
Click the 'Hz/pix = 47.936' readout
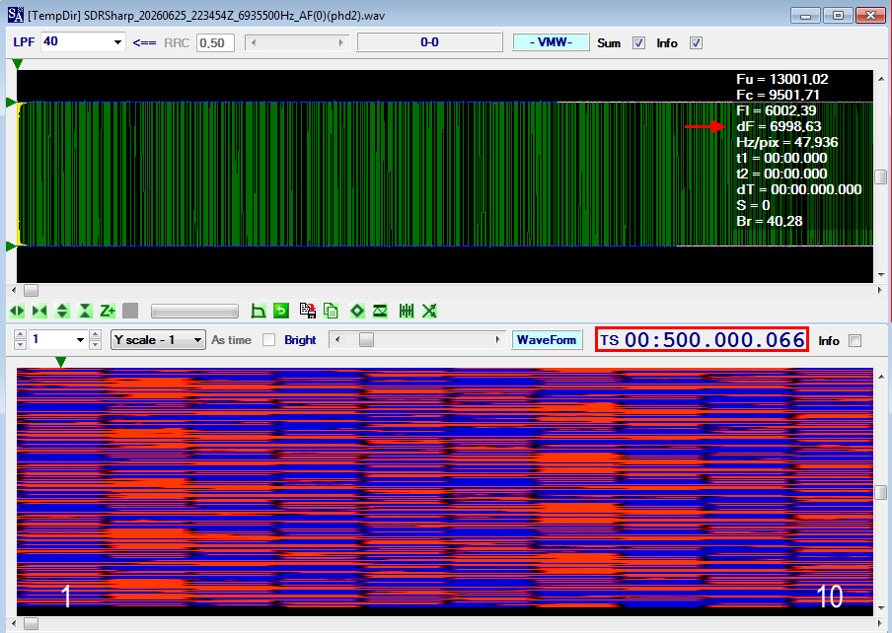click(x=787, y=142)
